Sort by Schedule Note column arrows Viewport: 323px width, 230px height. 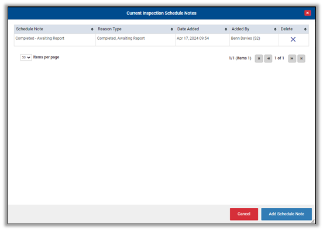click(x=92, y=29)
